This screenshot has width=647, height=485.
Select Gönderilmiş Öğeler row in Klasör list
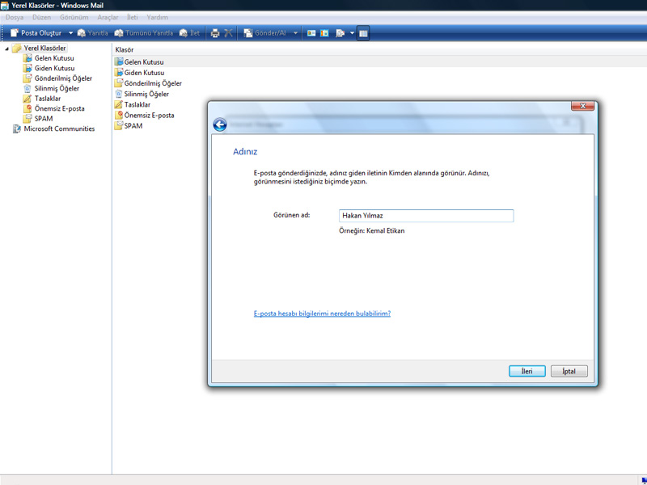(x=148, y=83)
